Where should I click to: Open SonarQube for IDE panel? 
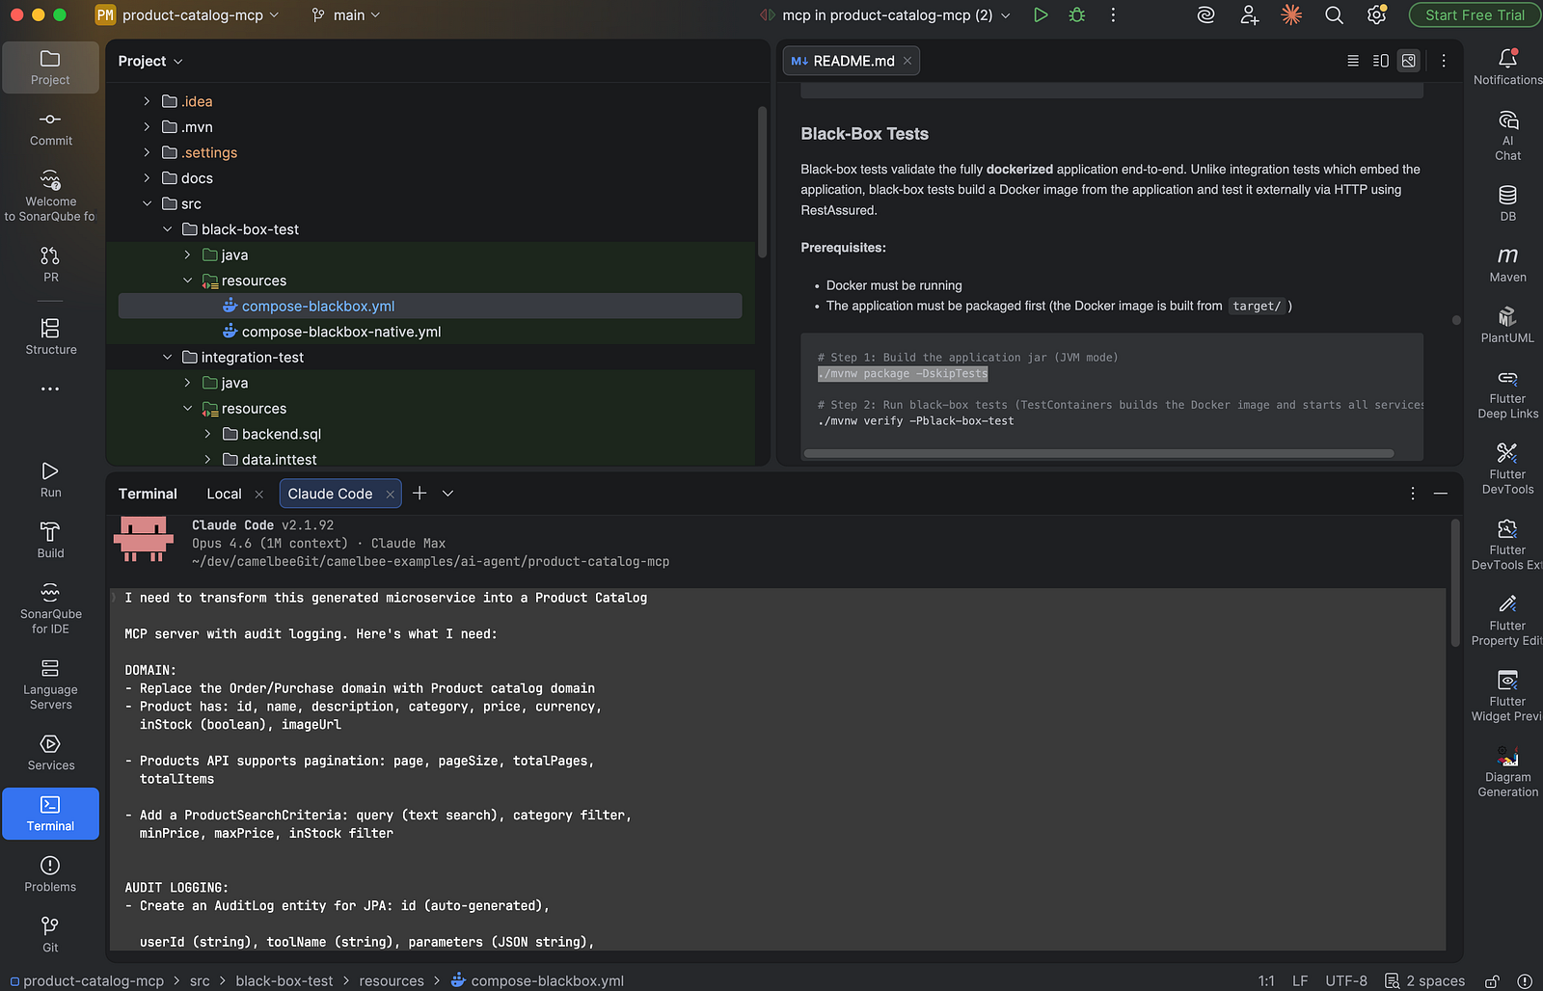coord(50,607)
